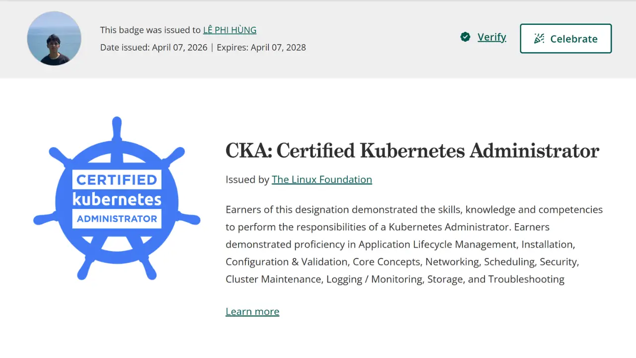Image resolution: width=636 pixels, height=358 pixels.
Task: Click the white CERTIFIED banner on the badge
Action: tap(117, 179)
